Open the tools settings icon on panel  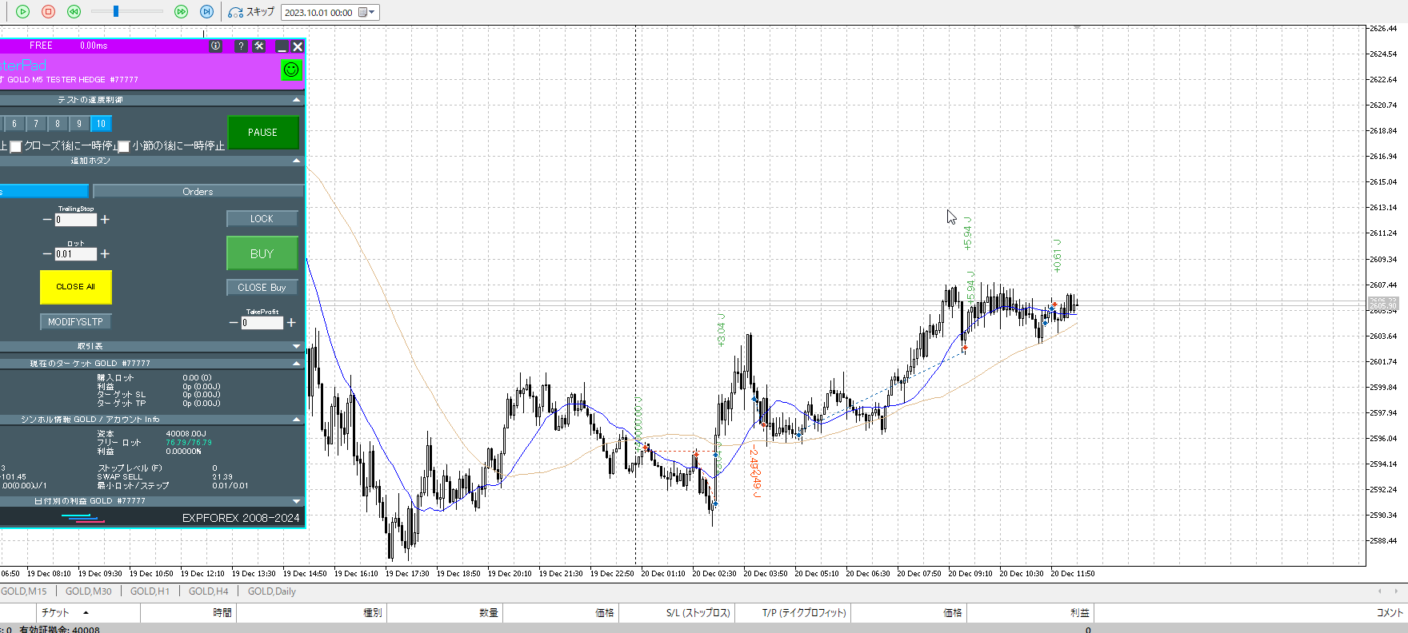pyautogui.click(x=259, y=46)
